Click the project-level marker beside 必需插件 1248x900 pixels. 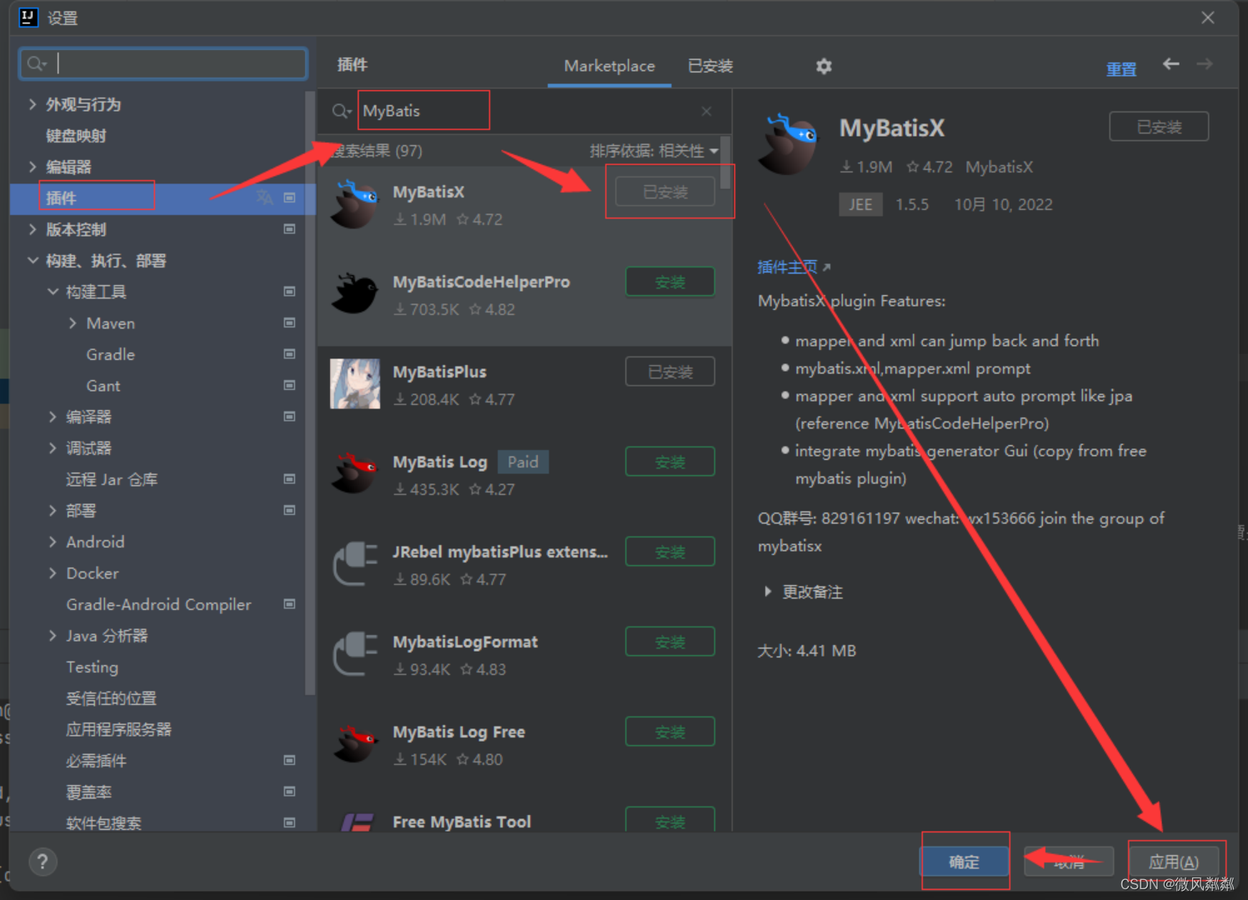pos(289,760)
